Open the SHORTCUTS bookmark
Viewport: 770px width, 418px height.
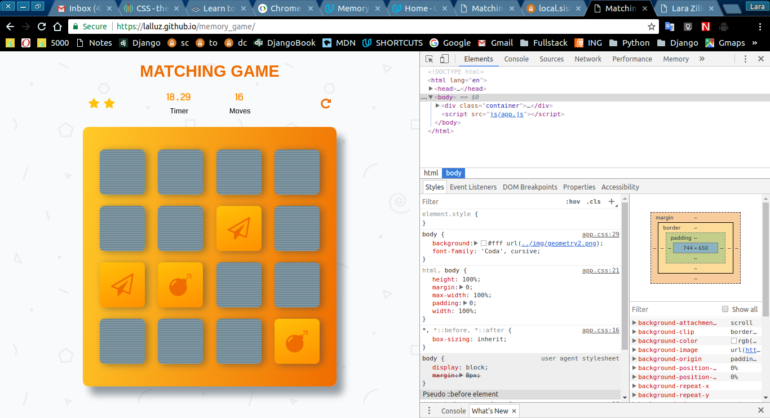[x=392, y=43]
